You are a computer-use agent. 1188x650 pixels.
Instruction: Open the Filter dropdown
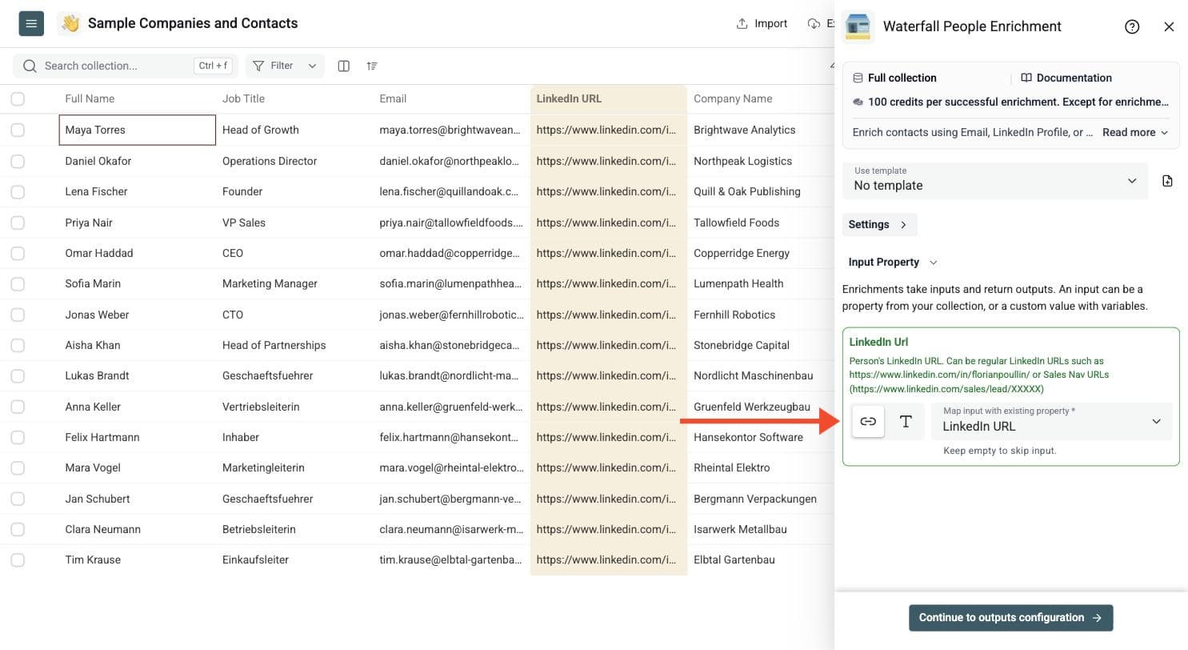tap(285, 66)
